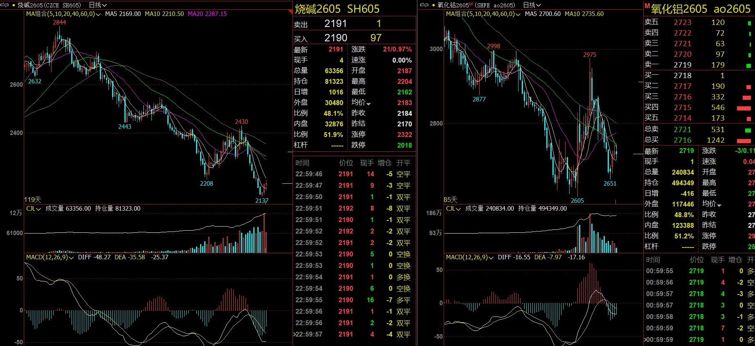Click the small arrow next to 均价 in 烧碱 panel
Viewport: 755px width, 346px height.
pyautogui.click(x=369, y=104)
